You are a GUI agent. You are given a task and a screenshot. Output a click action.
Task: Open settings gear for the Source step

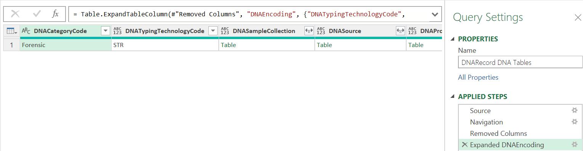(575, 110)
